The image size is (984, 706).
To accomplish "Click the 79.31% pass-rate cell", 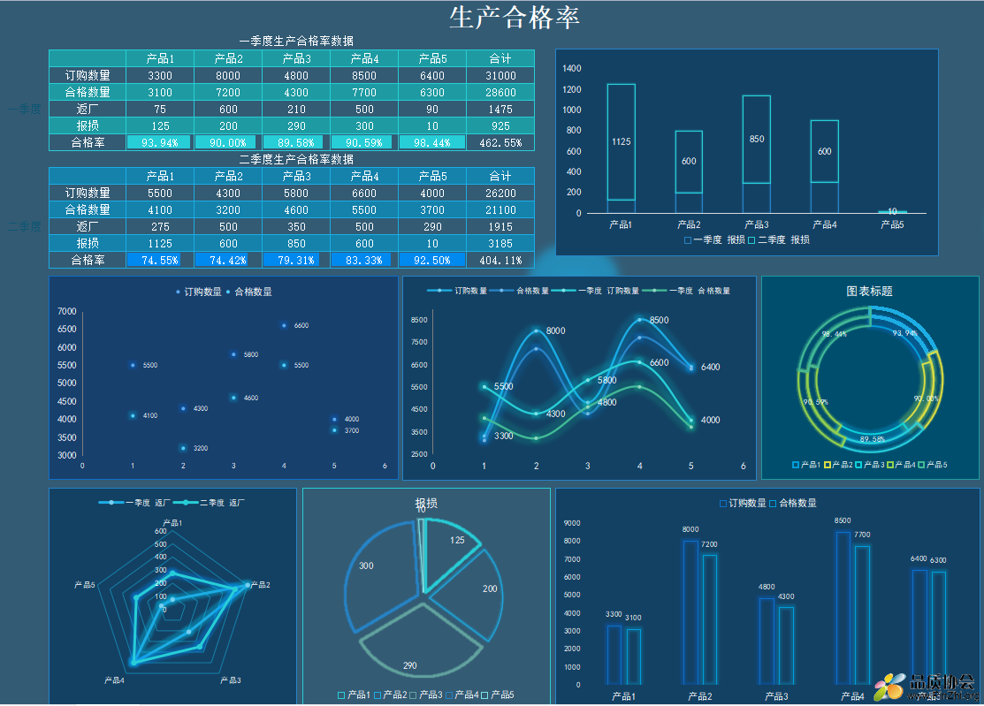I will pyautogui.click(x=296, y=260).
